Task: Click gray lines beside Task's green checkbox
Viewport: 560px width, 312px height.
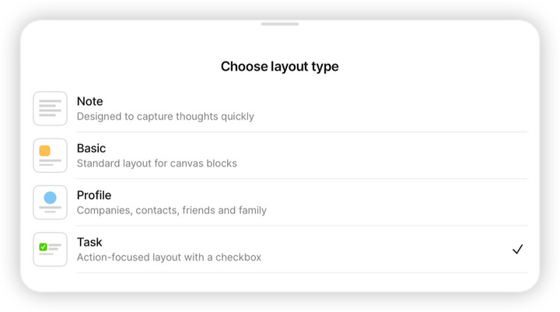Action: [55, 247]
